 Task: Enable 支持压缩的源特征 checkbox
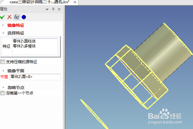[x=3, y=62]
